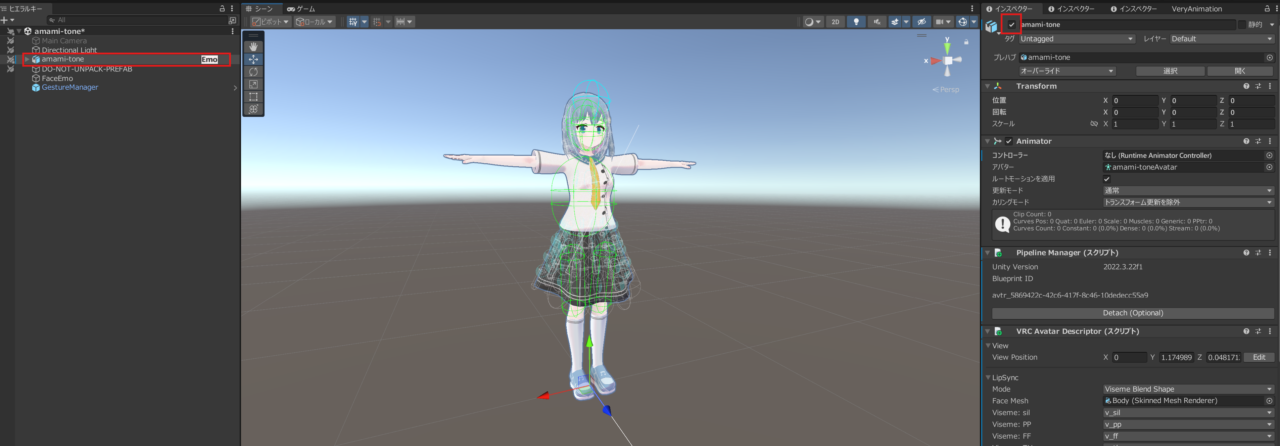Click the red X axis gizmo cone

[x=936, y=61]
